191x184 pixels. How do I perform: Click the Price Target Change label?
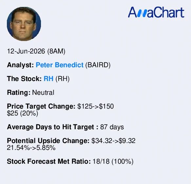pos(41,106)
